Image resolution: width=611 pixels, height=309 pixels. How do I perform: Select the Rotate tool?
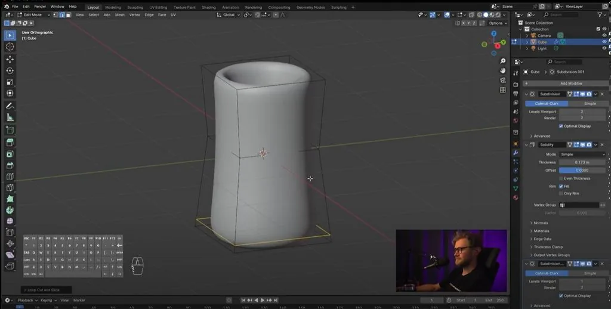10,70
